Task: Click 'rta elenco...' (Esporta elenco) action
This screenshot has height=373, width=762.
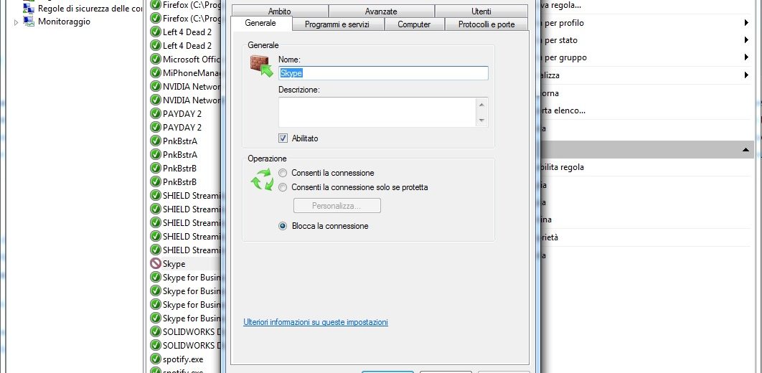Action: 564,110
